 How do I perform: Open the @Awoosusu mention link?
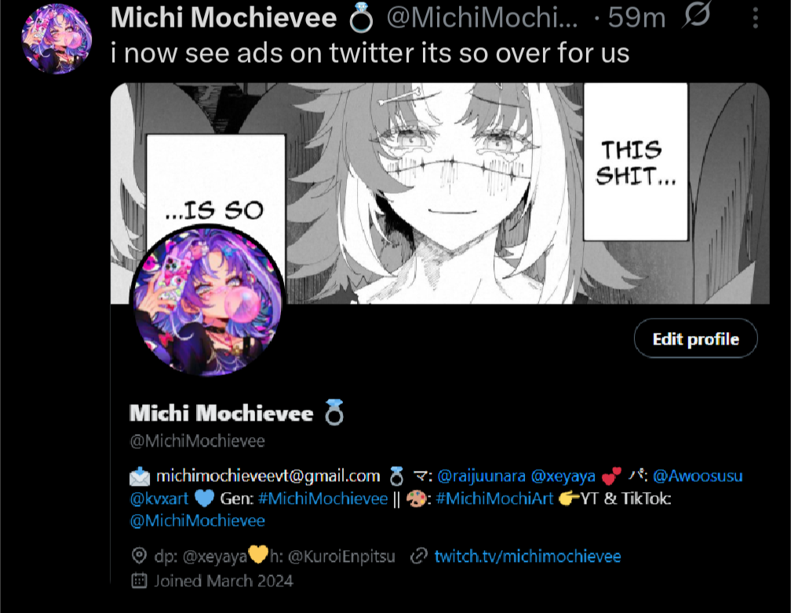[x=698, y=476]
